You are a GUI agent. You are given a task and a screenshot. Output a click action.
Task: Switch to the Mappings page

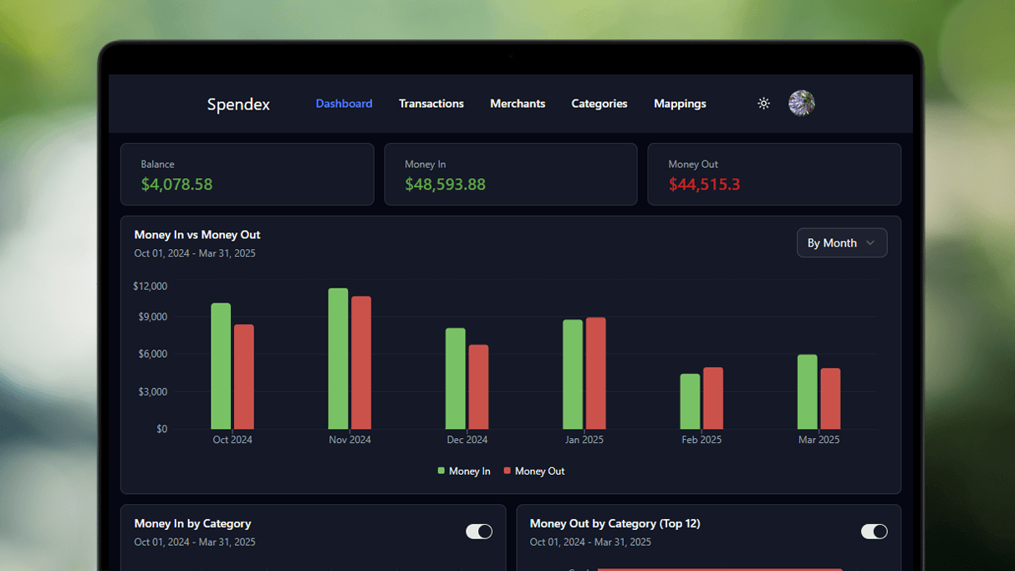680,104
